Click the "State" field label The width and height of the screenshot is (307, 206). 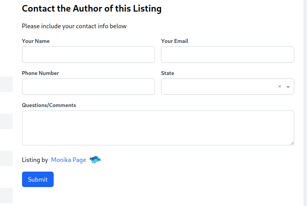point(168,73)
